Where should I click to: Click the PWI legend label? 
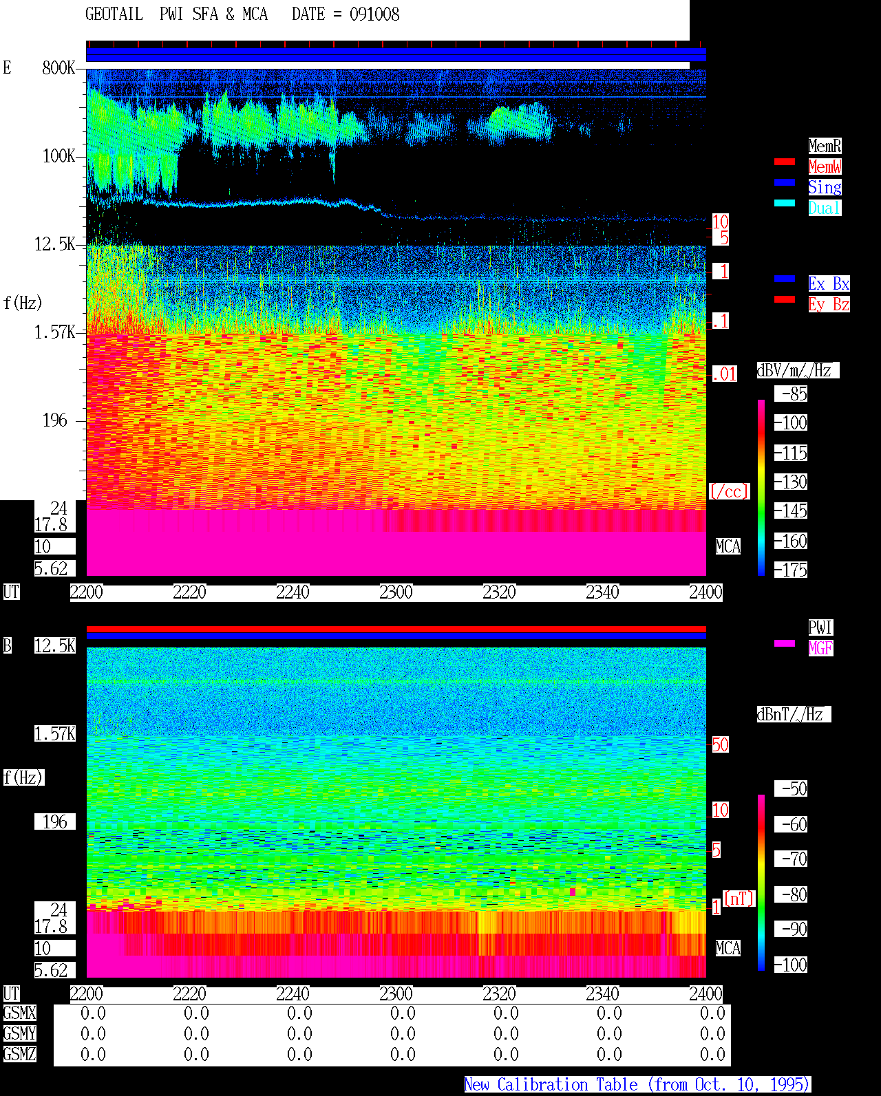pos(820,627)
